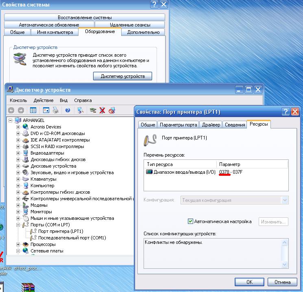Click the help button in LPT1 properties title bar
The width and height of the screenshot is (303, 292).
click(x=286, y=111)
